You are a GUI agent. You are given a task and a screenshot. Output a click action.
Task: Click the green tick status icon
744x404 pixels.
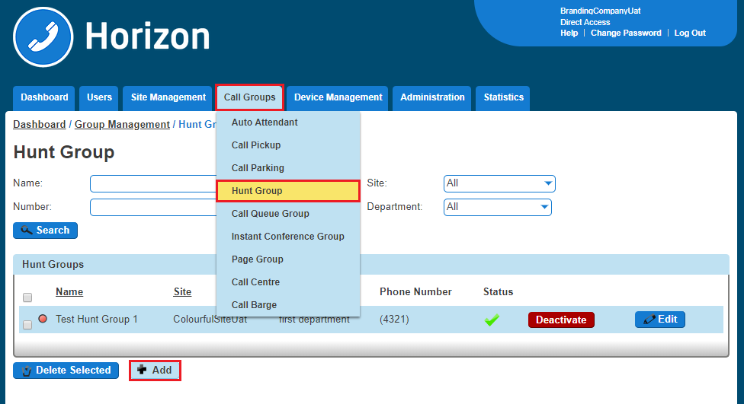[492, 320]
